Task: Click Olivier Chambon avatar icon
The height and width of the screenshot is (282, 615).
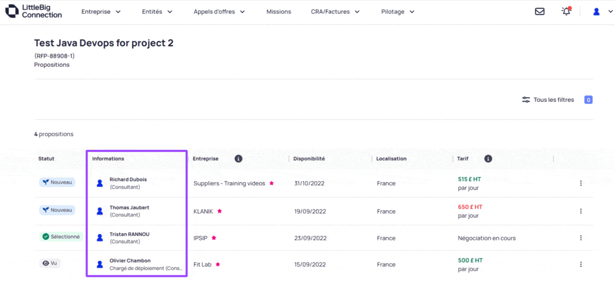Action: (x=100, y=265)
